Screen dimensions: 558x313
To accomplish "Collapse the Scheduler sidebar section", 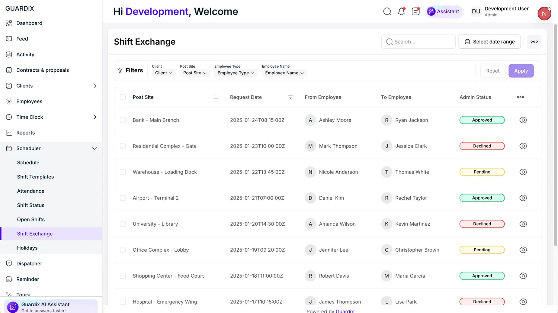I will (x=94, y=148).
